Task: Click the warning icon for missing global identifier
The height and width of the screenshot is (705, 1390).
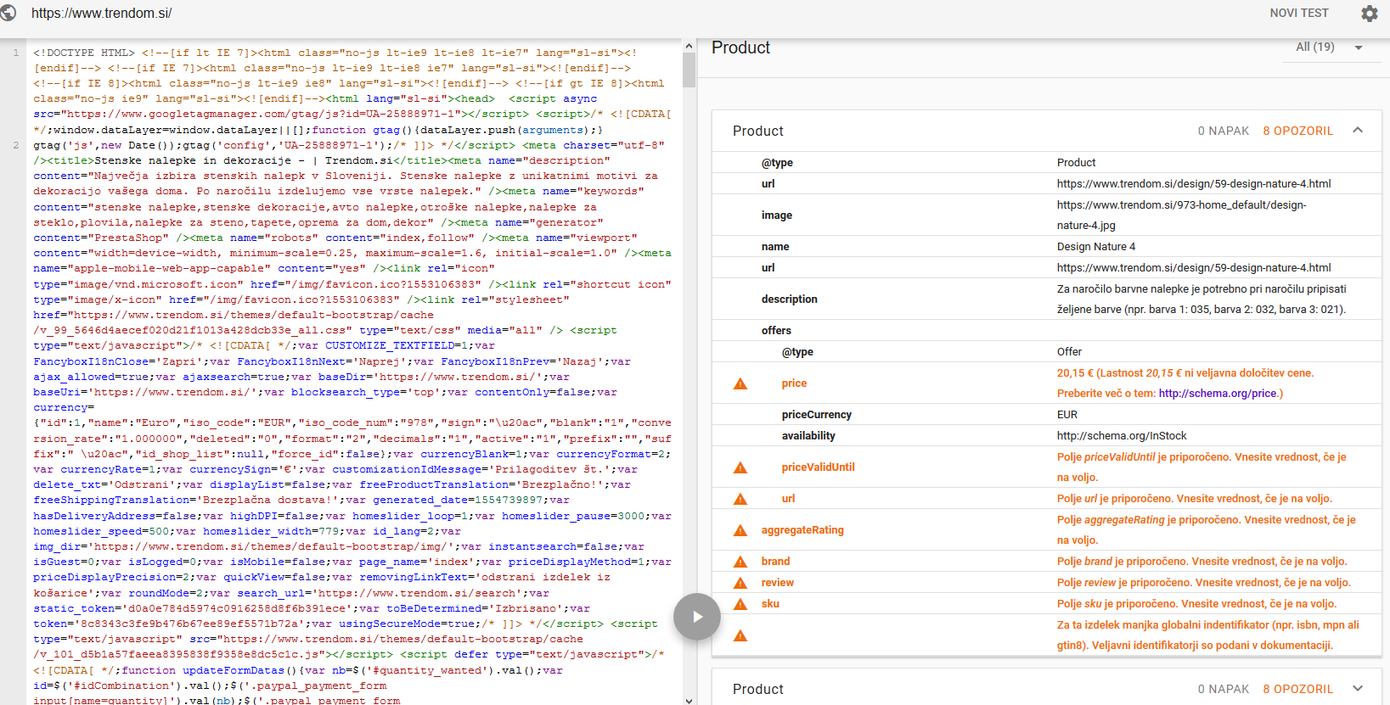Action: pyautogui.click(x=740, y=635)
